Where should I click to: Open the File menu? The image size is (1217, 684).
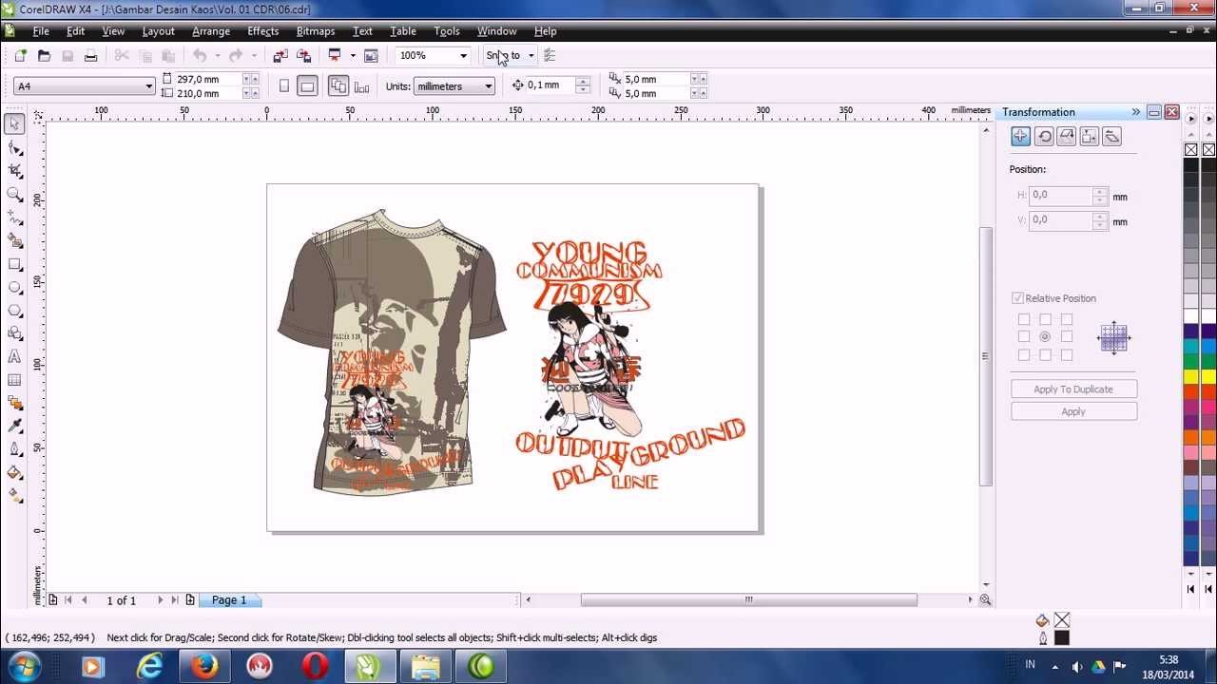41,31
